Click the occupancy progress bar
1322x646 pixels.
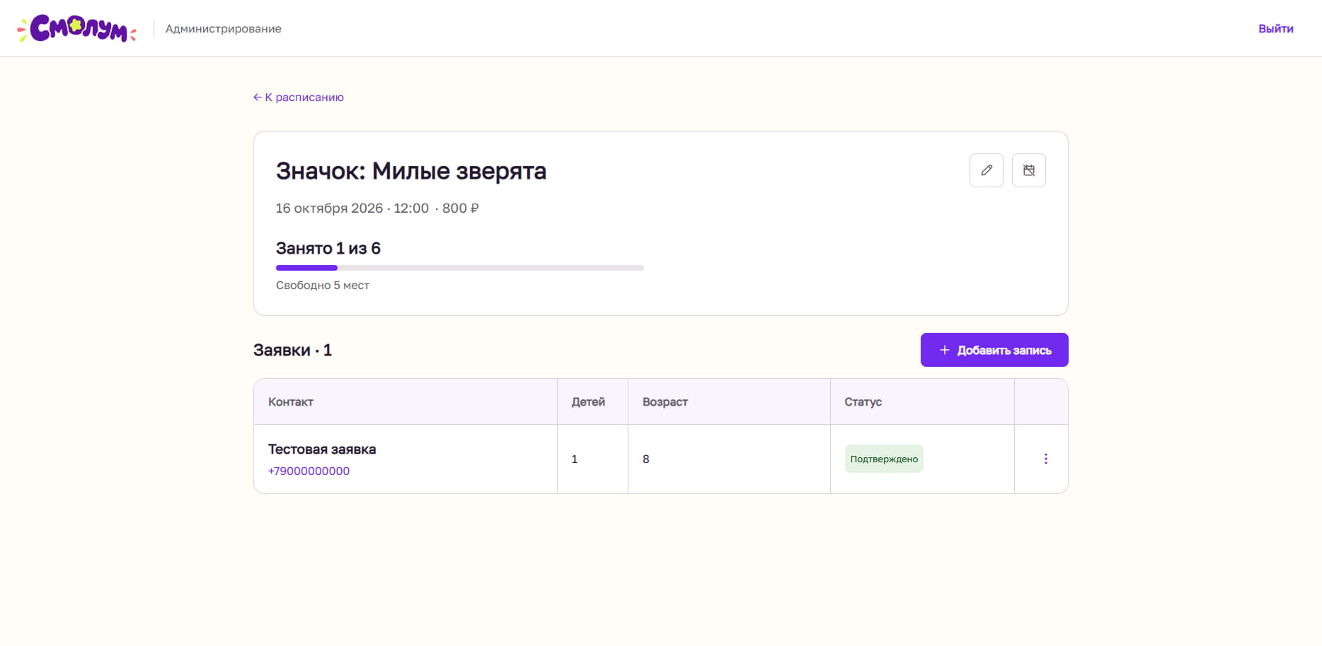tap(459, 268)
